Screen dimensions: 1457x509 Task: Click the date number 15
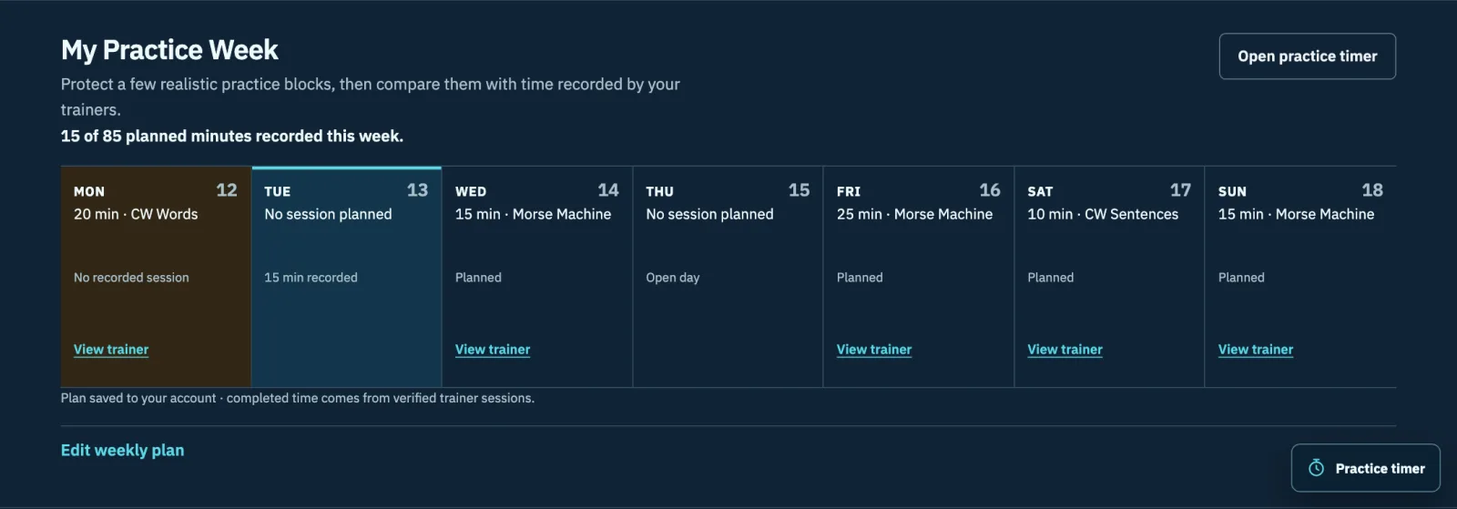point(799,190)
